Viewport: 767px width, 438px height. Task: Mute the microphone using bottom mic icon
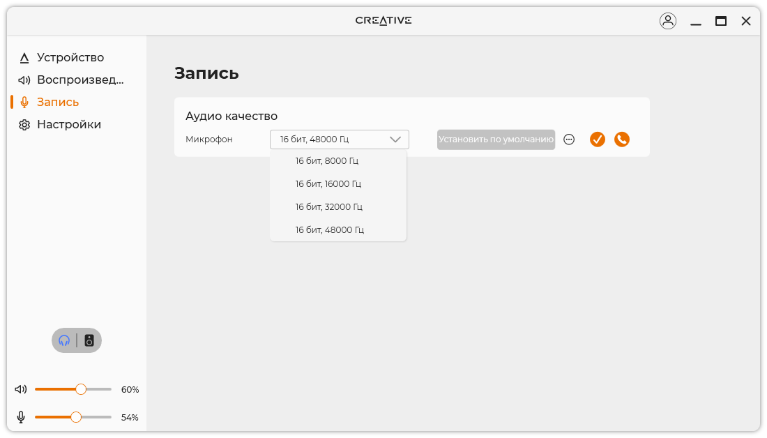pos(21,417)
